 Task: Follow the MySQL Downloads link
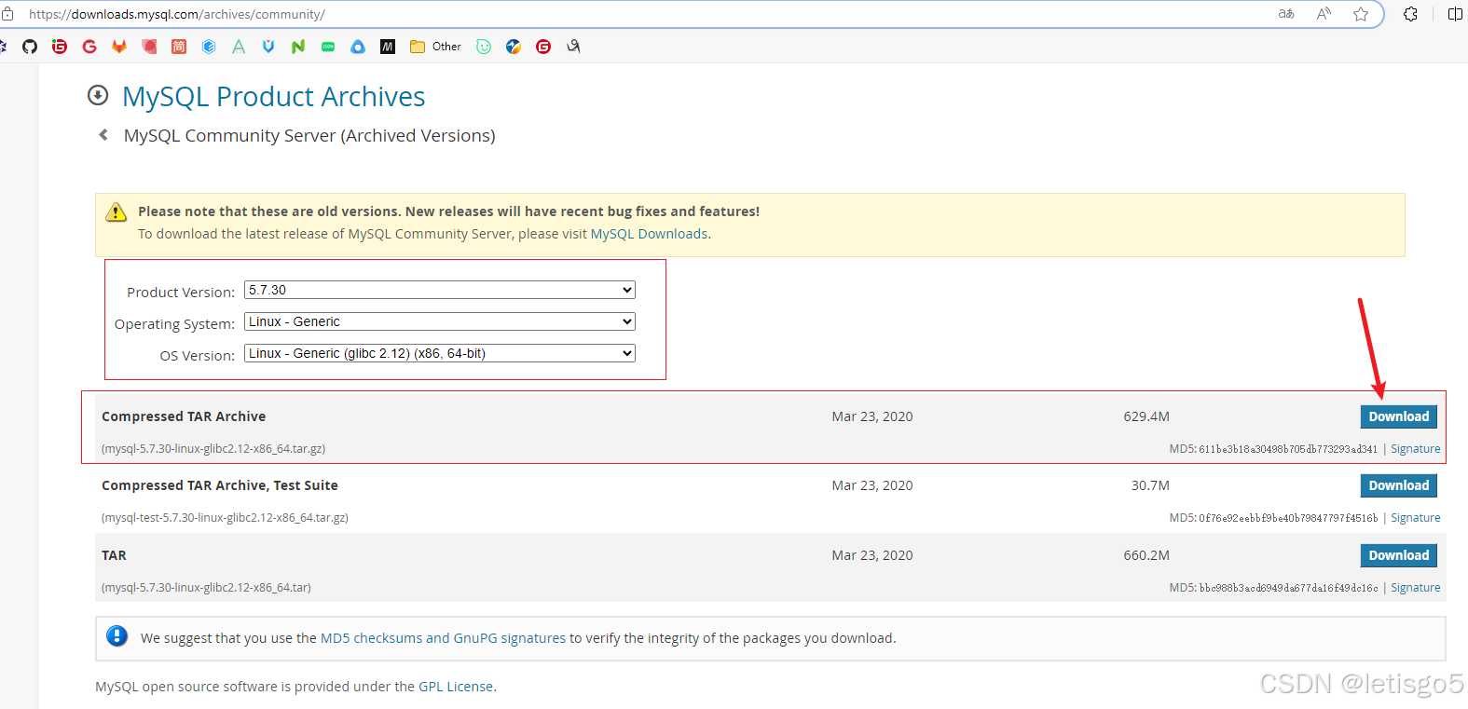[x=649, y=234]
